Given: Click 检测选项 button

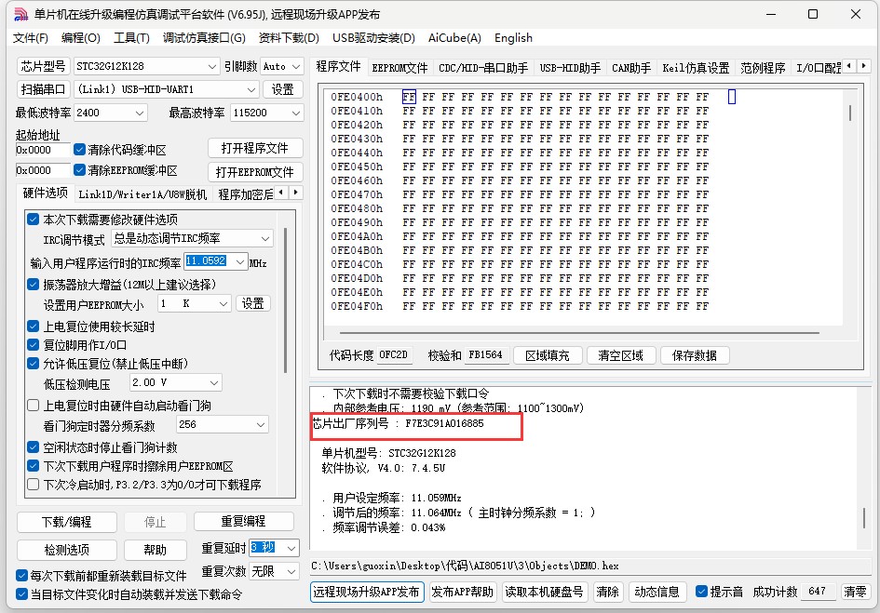Looking at the screenshot, I should (x=67, y=550).
